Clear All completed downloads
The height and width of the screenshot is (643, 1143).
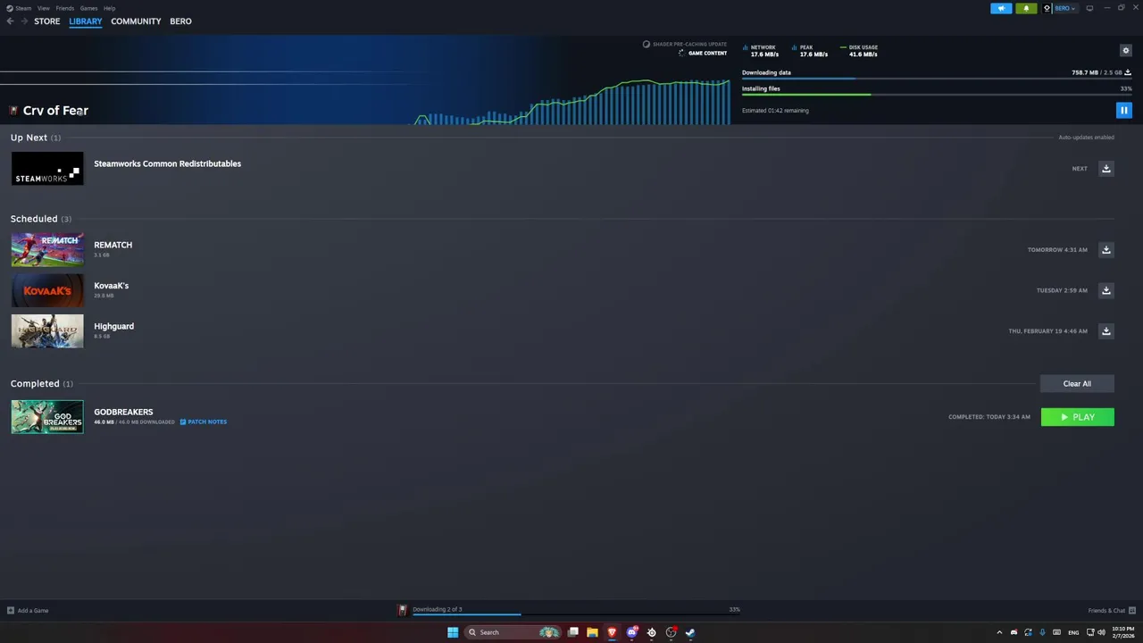pos(1077,384)
